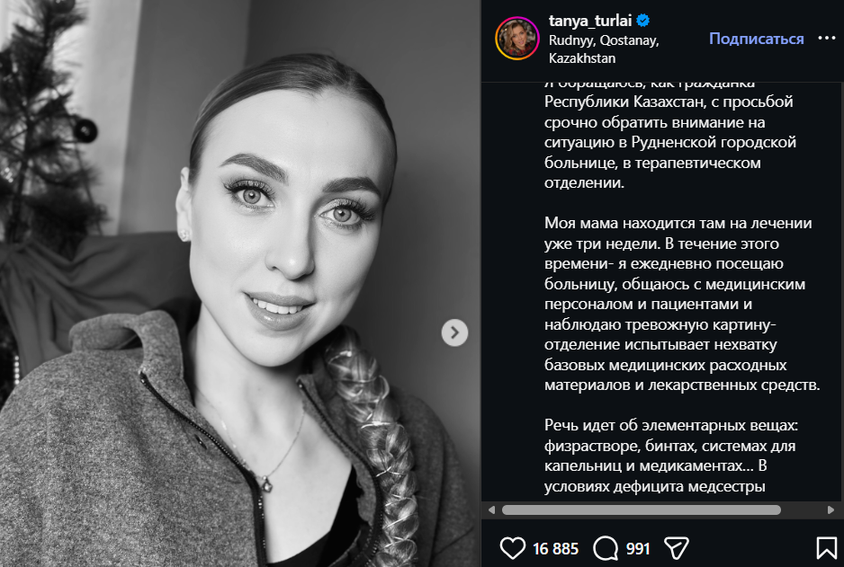
Task: Open the Rudnyy, Qostanay, Kazakhstan location link
Action: click(x=604, y=49)
